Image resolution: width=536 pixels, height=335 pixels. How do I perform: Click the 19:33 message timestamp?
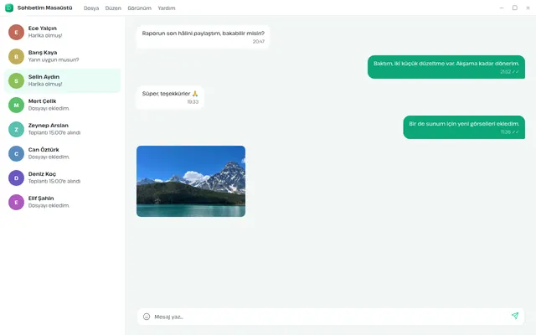click(x=193, y=102)
